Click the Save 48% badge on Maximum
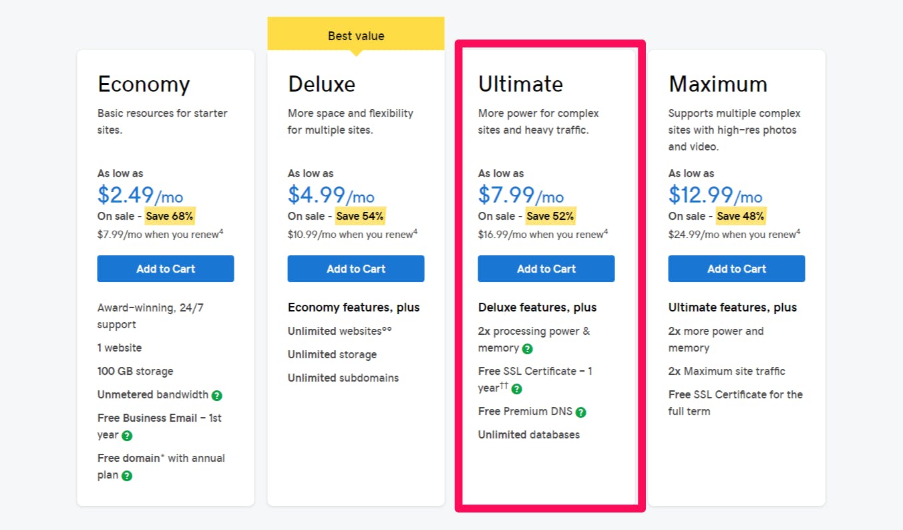 click(741, 216)
